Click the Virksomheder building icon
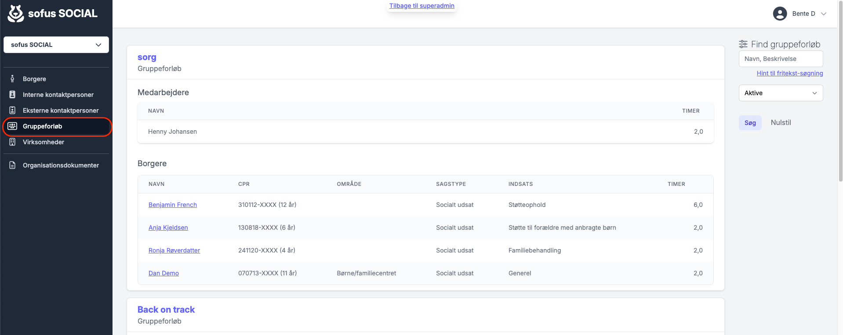843x335 pixels. 12,142
